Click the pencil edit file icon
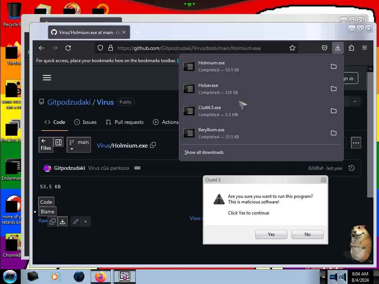 tap(76, 222)
